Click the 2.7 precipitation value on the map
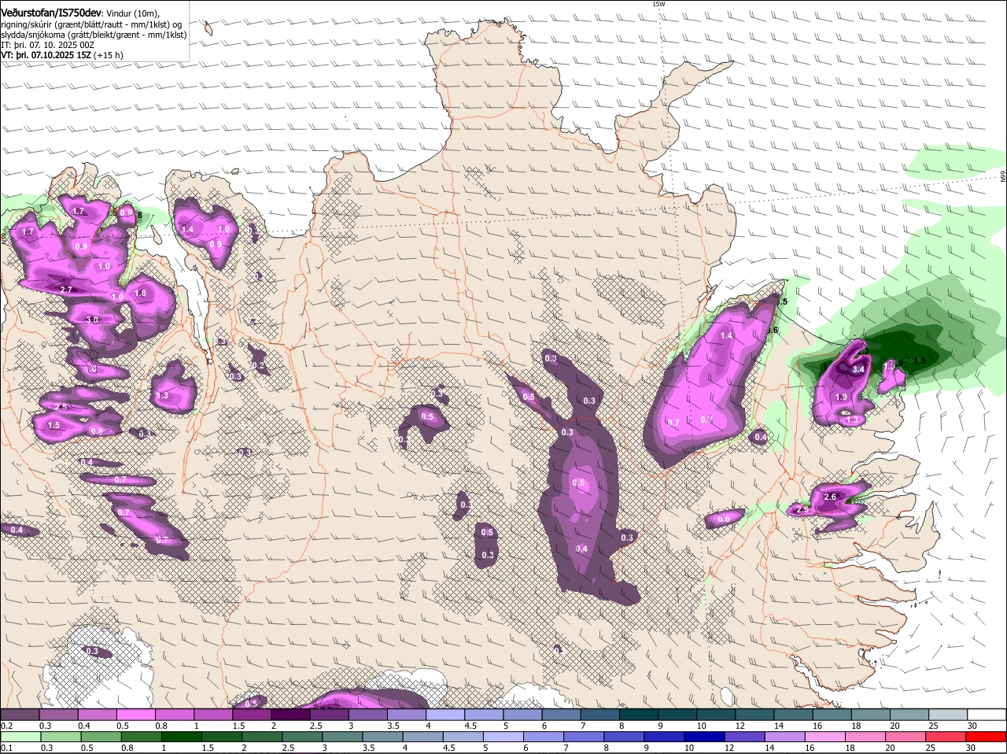Screen dimensions: 1007x754 [66, 290]
